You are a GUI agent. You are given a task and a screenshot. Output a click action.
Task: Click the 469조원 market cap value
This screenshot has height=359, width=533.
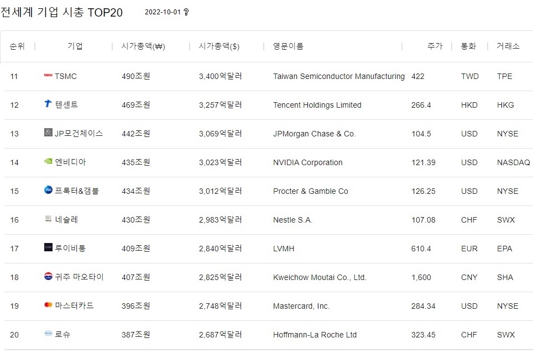point(136,105)
